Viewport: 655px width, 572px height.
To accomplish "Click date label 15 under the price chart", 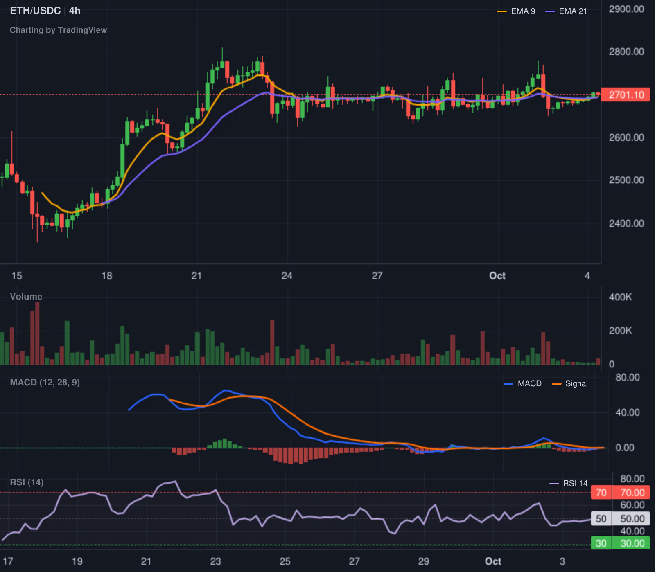I will coord(17,276).
